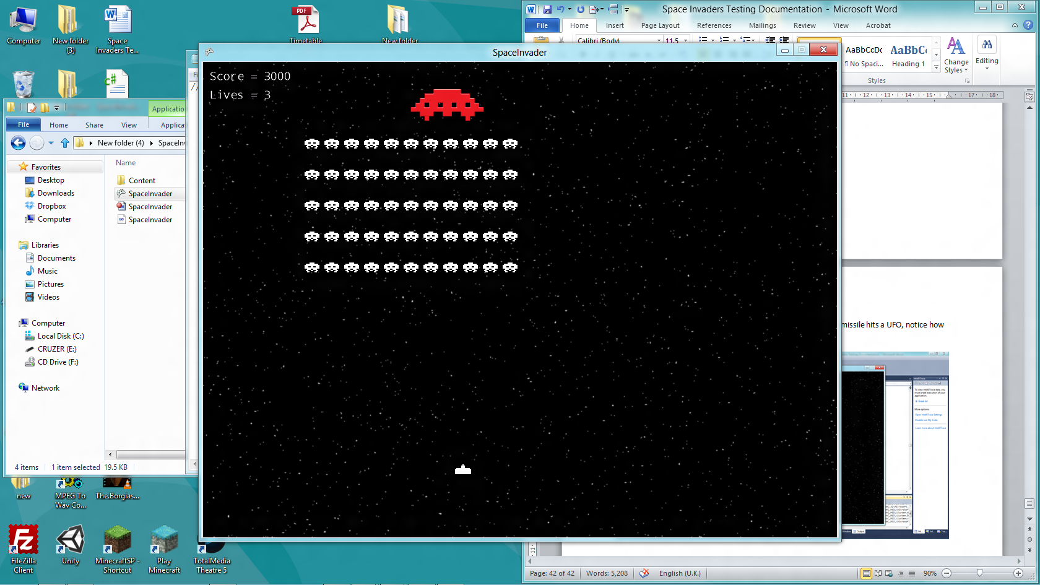The width and height of the screenshot is (1040, 585).
Task: Open the Customize Quick Access Toolbar dropdown in Word
Action: [626, 9]
